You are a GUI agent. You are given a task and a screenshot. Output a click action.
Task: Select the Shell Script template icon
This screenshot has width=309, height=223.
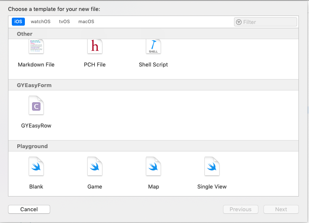point(153,46)
